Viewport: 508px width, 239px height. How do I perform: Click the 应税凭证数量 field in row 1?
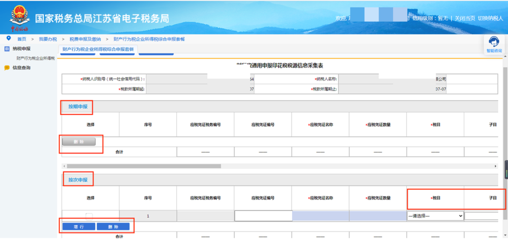click(378, 216)
